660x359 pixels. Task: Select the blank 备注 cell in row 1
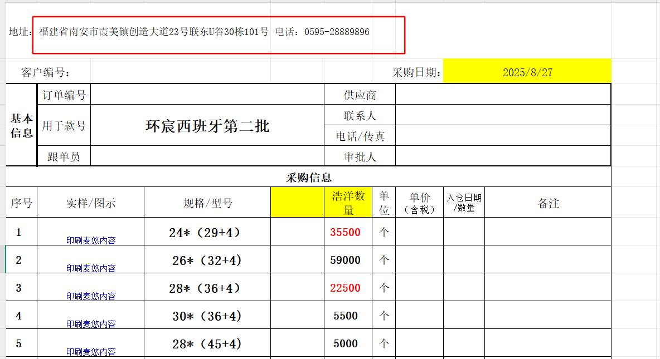click(x=547, y=232)
